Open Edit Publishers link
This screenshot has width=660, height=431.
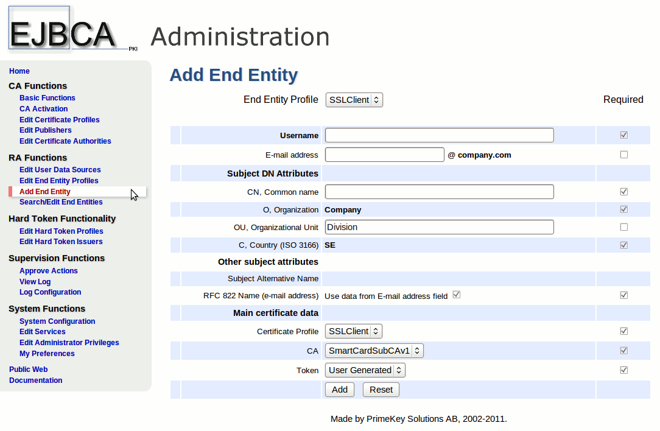pos(46,130)
